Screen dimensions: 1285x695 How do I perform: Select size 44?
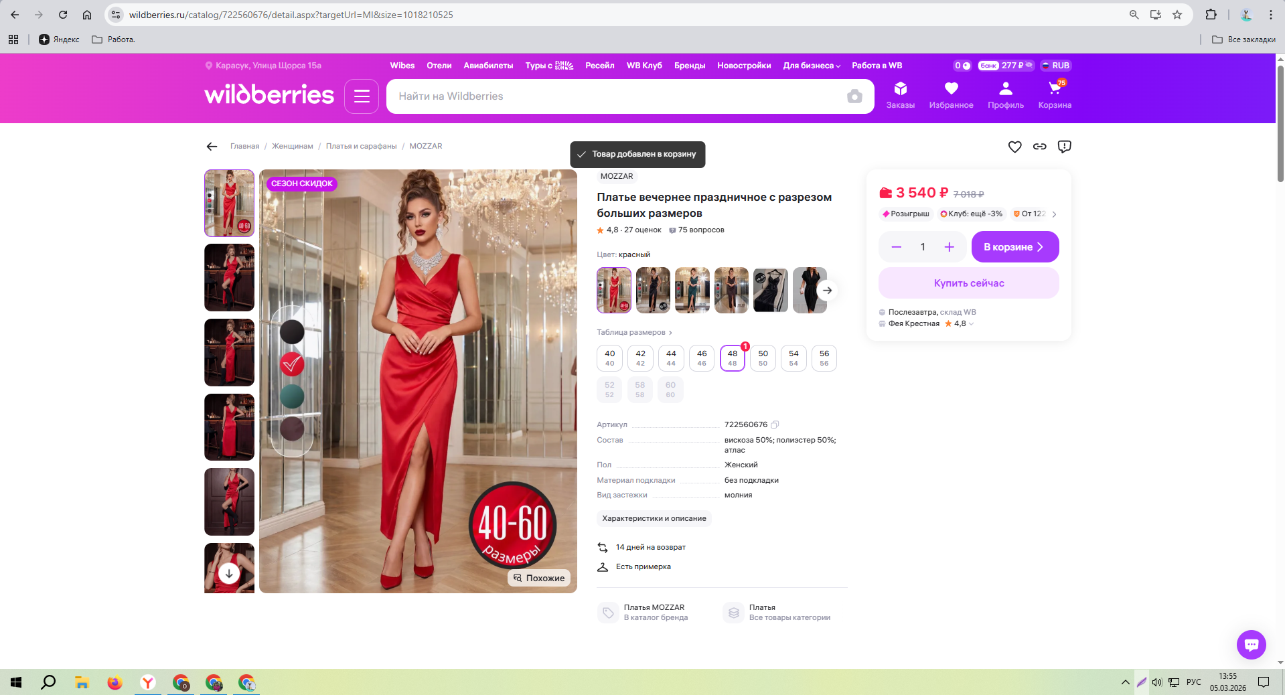pos(671,358)
